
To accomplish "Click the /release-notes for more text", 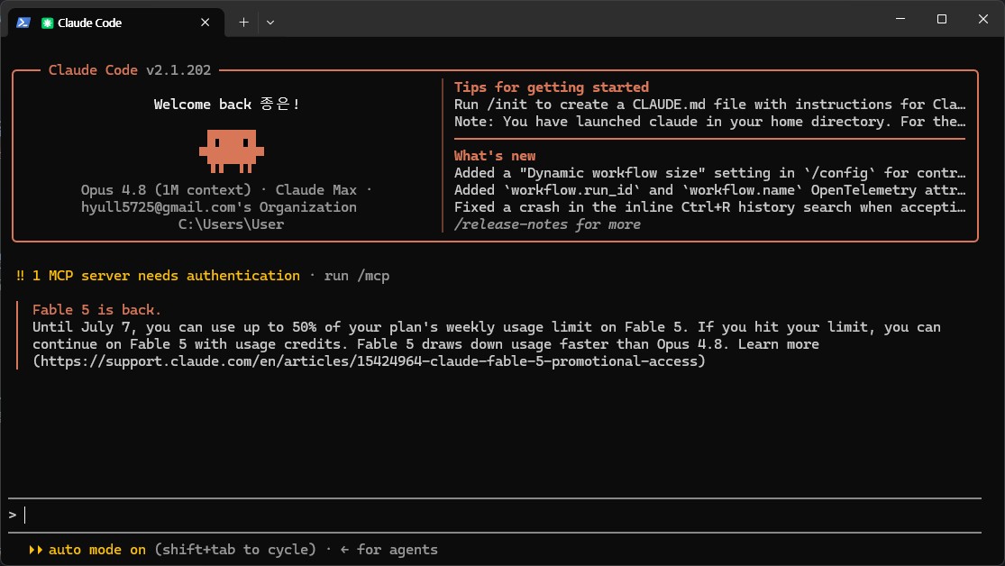I will [547, 224].
